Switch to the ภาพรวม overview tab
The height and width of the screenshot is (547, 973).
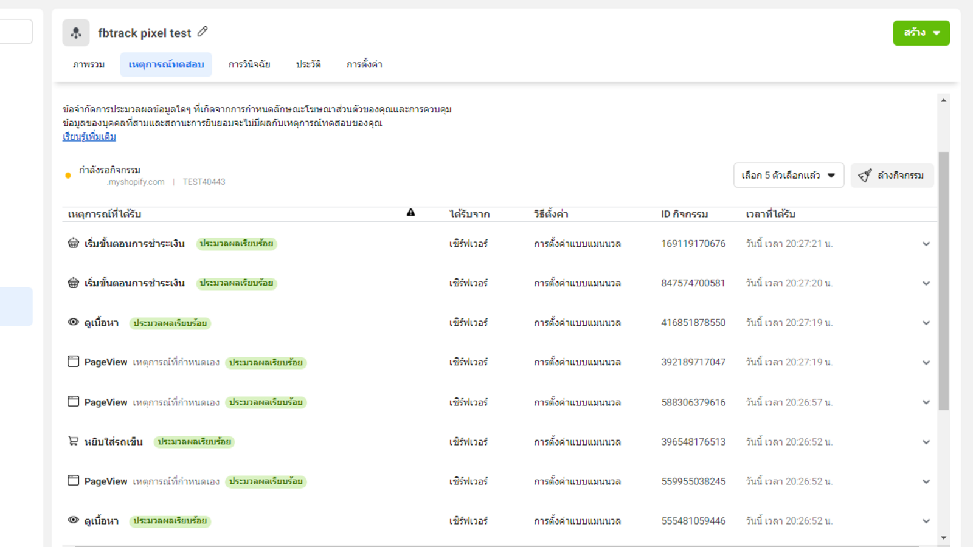[89, 64]
